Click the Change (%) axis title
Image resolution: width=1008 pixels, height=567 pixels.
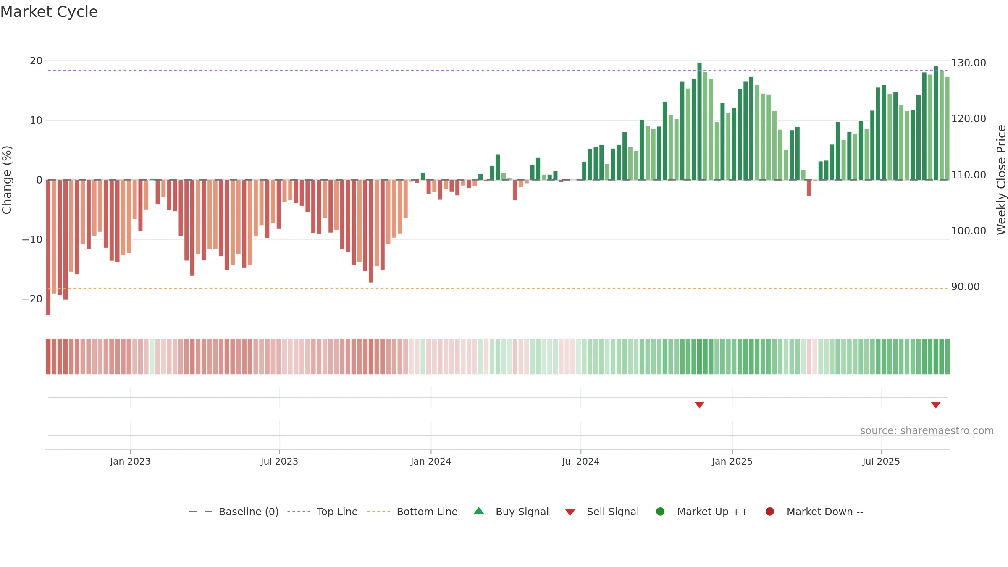tap(7, 180)
